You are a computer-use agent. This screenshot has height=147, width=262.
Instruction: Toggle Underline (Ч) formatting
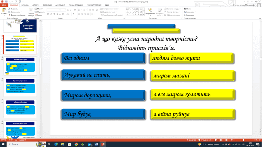[x=54, y=14]
